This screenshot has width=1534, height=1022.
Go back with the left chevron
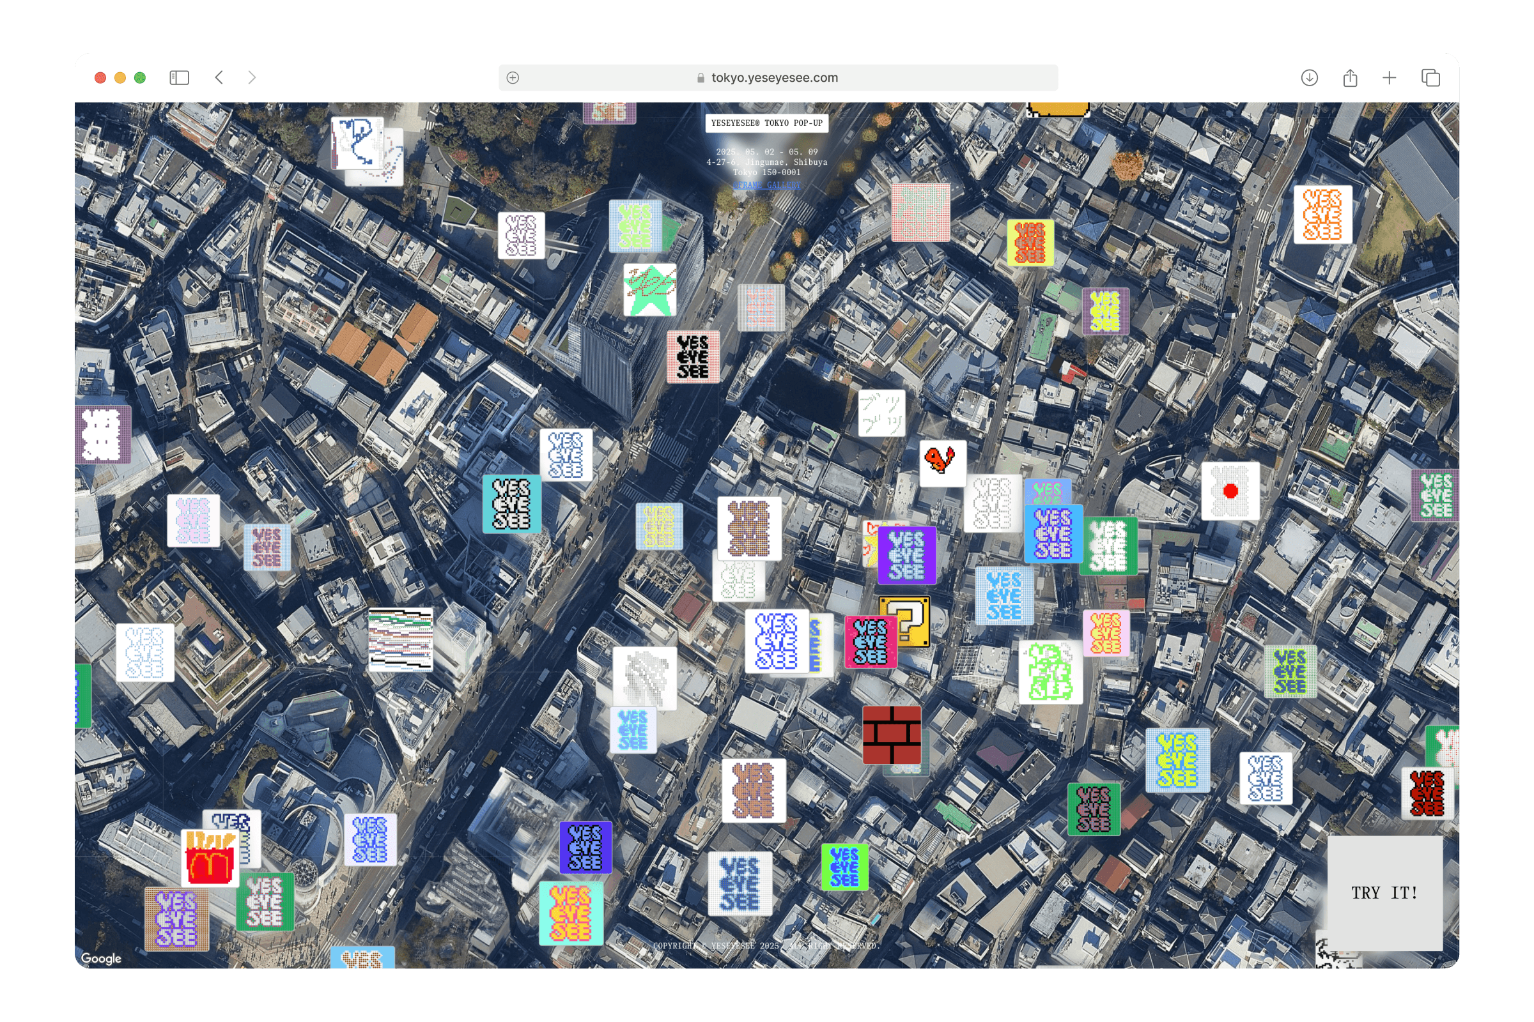pos(219,77)
